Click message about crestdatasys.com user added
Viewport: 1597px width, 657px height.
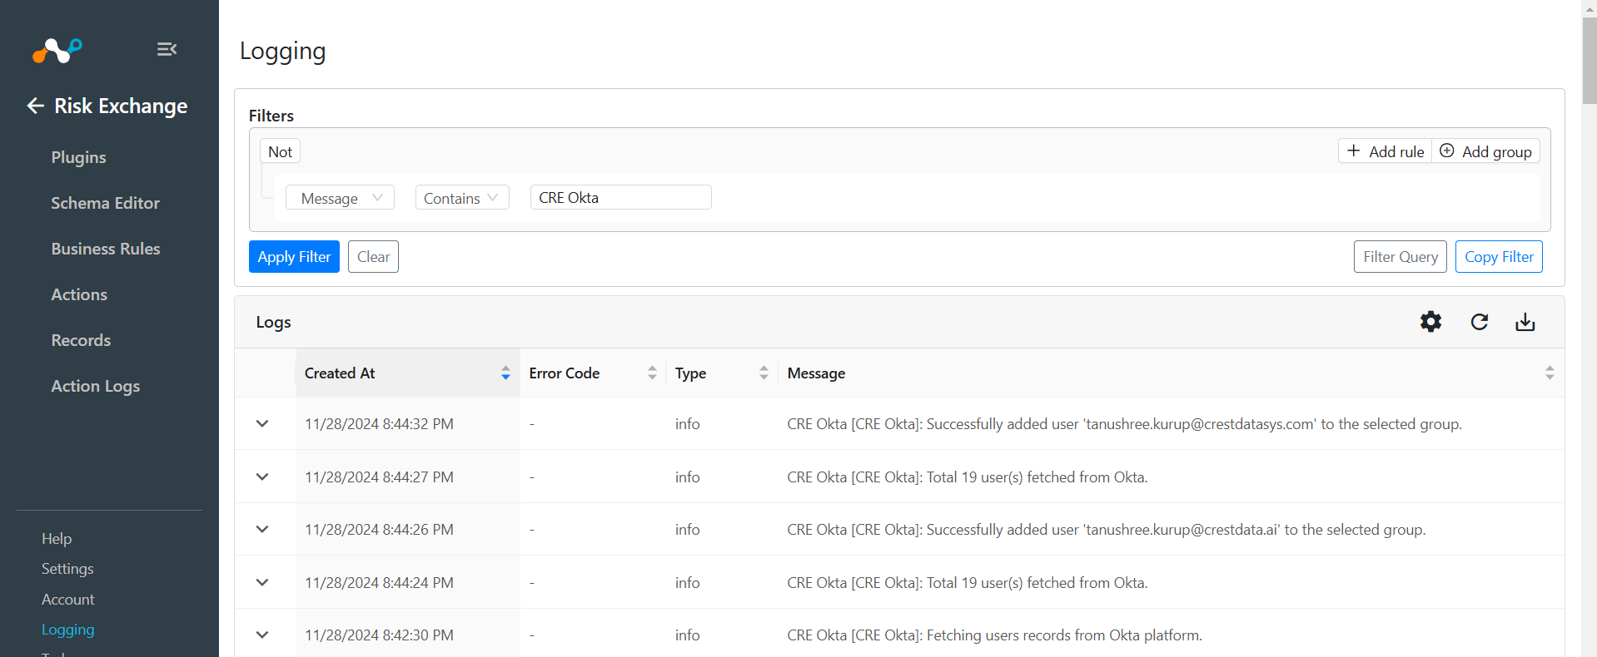[x=1124, y=424]
